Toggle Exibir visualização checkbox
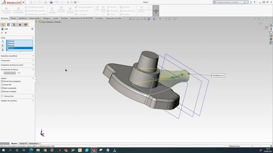 click(x=2, y=88)
